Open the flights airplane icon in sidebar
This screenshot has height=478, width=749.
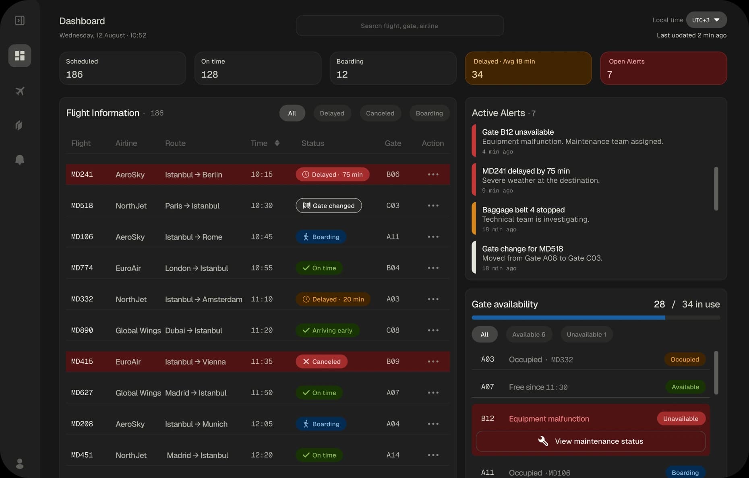(x=20, y=91)
